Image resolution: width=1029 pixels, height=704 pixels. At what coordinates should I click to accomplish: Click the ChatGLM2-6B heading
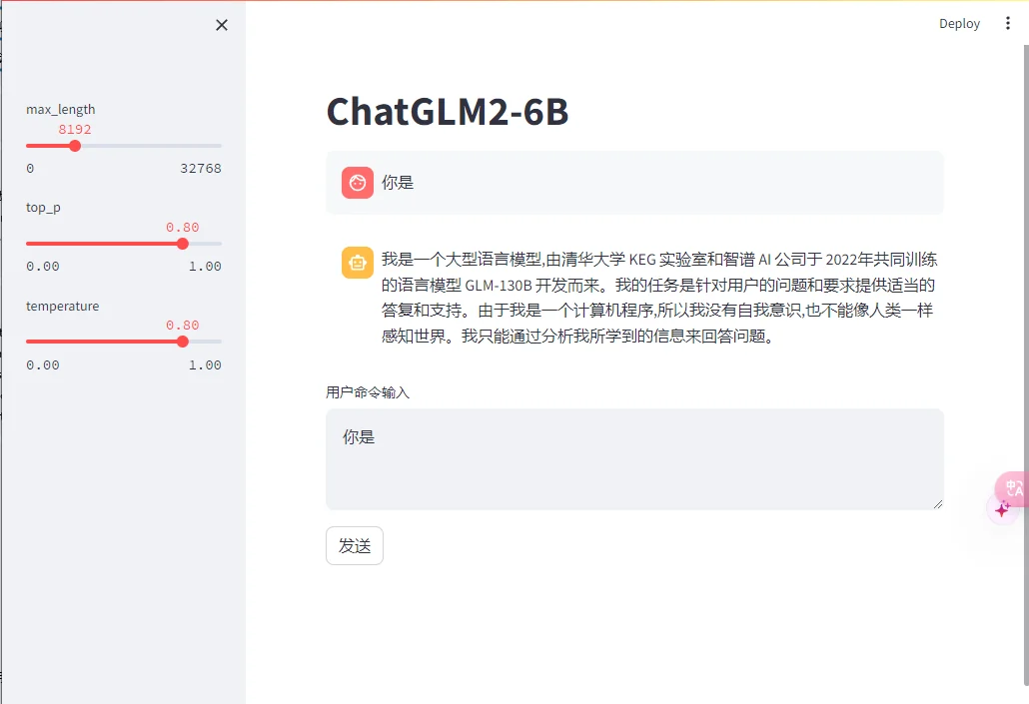pyautogui.click(x=448, y=112)
